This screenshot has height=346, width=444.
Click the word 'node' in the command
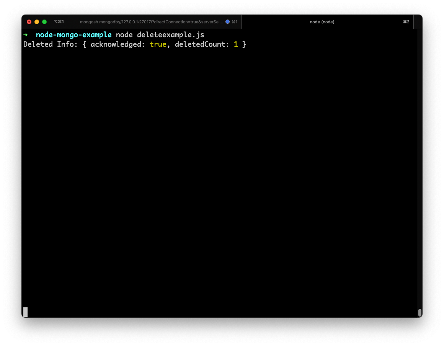(124, 35)
